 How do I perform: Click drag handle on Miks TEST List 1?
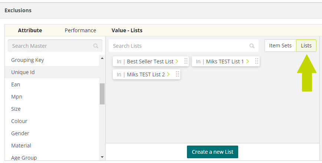click(x=256, y=61)
